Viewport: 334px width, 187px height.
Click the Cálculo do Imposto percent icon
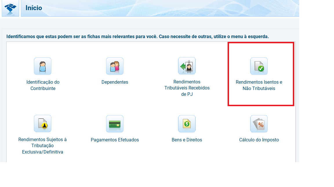pyautogui.click(x=259, y=124)
